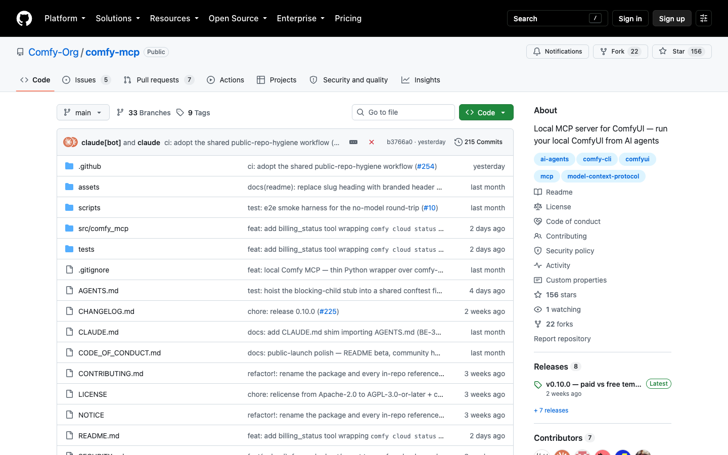Click the Activity pulse icon

[538, 265]
